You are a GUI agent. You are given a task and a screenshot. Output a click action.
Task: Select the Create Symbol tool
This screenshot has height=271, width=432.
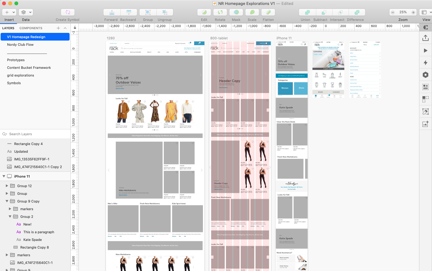[x=67, y=12]
